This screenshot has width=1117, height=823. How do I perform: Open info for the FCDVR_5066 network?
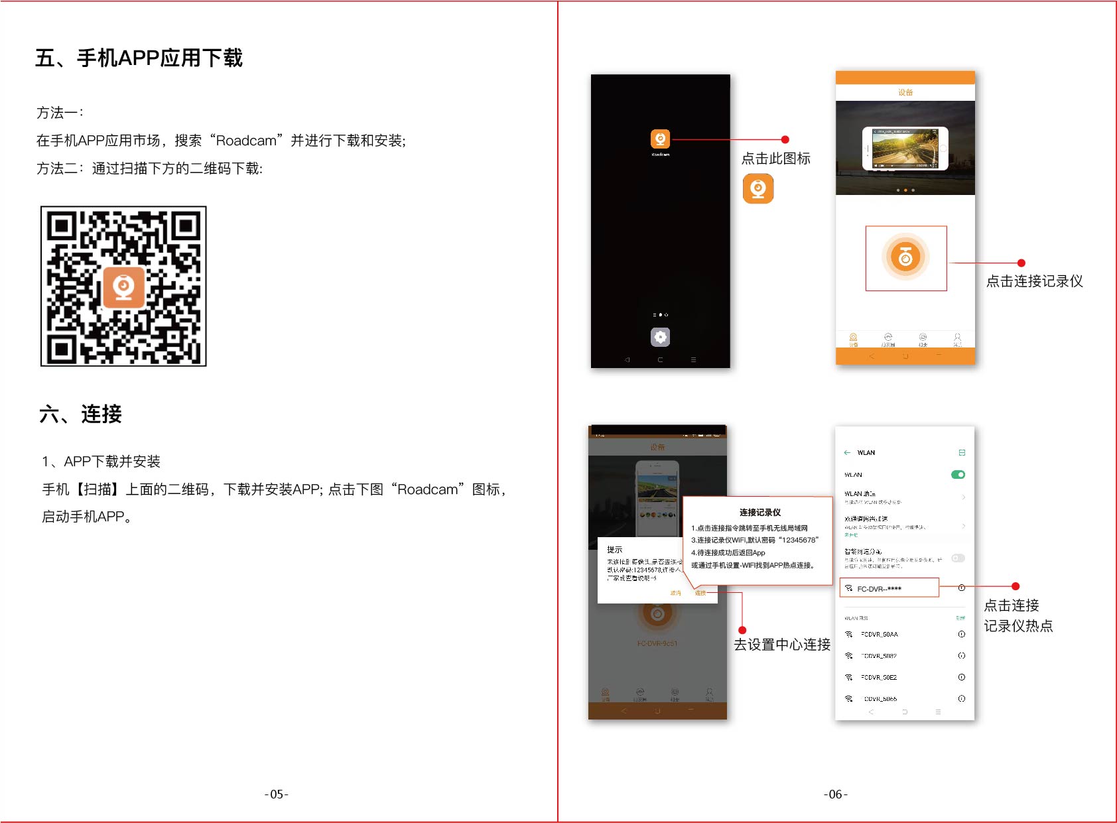[961, 699]
